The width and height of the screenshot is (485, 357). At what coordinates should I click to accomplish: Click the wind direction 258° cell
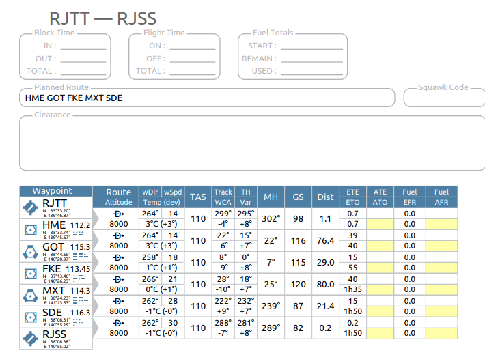tap(150, 257)
